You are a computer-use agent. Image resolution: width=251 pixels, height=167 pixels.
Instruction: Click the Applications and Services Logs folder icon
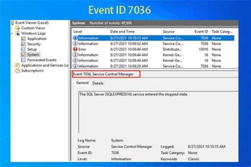[17, 65]
